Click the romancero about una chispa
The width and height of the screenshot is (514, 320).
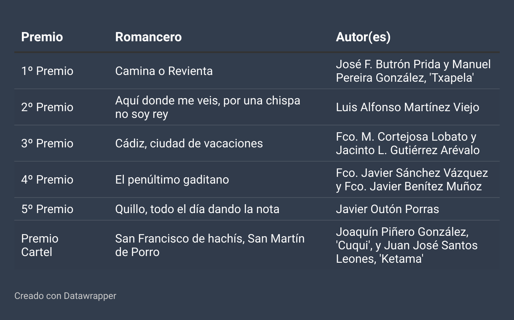click(x=208, y=107)
